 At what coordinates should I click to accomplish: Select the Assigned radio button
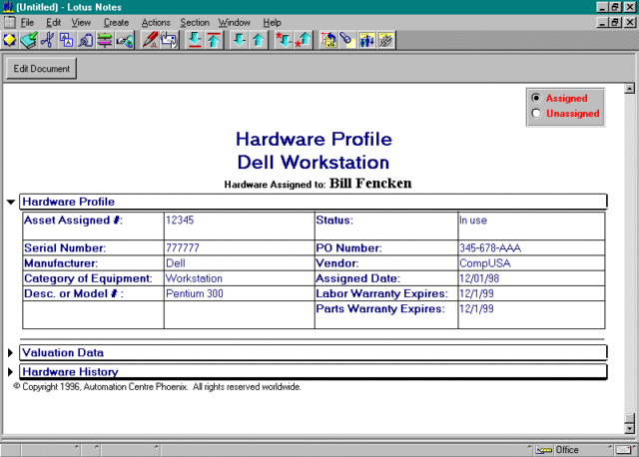[536, 98]
